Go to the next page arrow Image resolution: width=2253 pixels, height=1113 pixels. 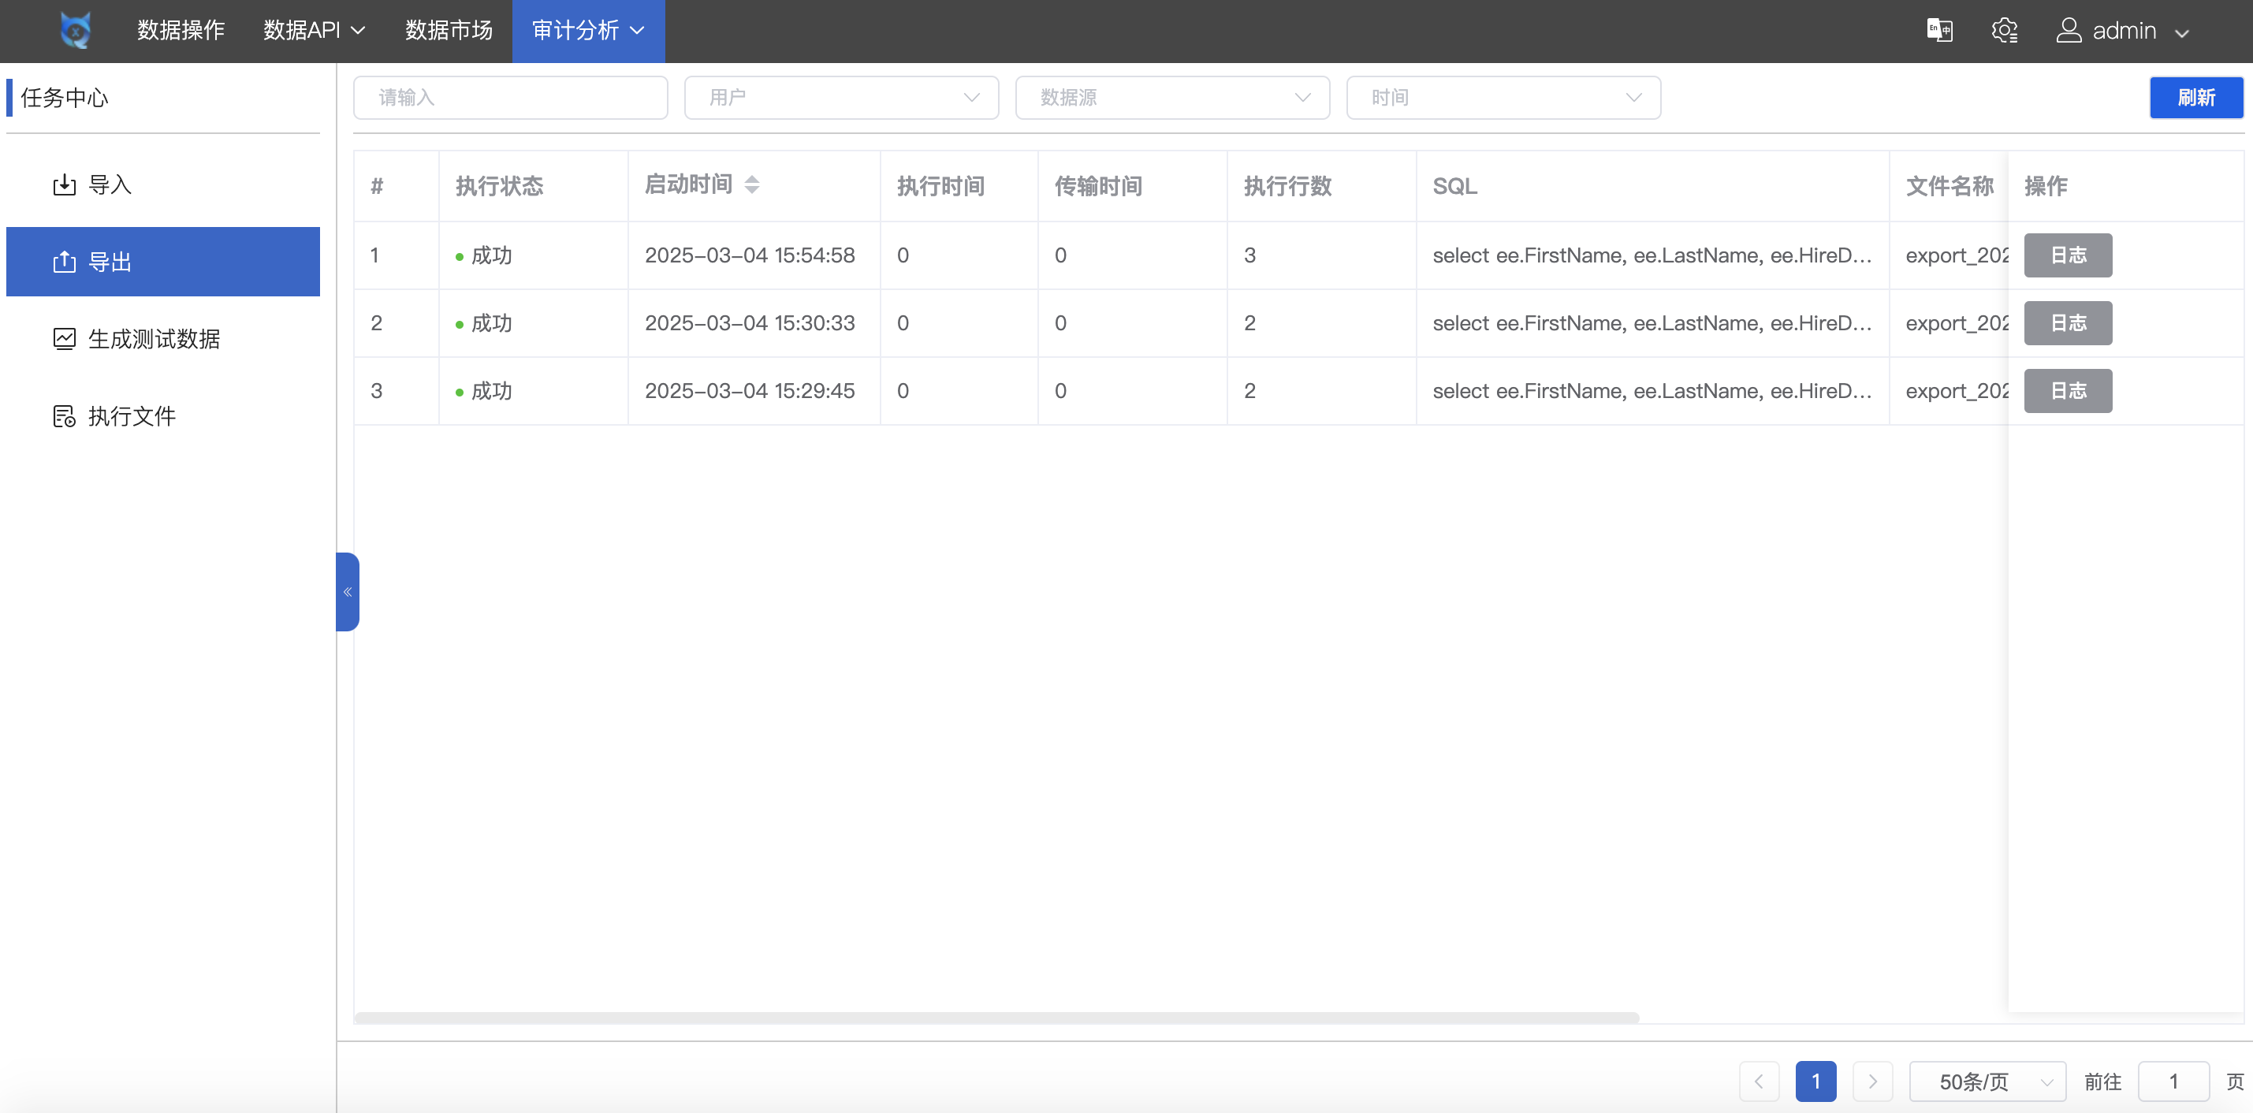coord(1871,1081)
